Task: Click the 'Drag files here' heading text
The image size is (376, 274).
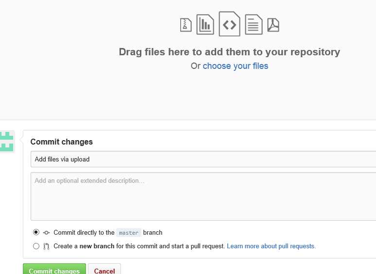Action: point(229,52)
